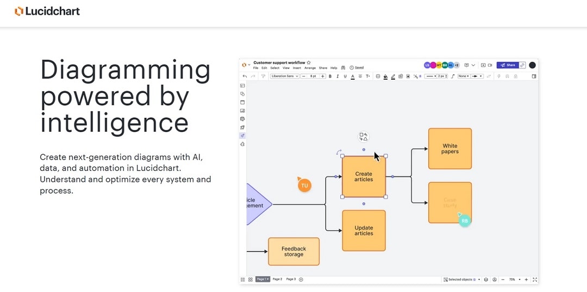Switch to Page 3 tab

(x=291, y=280)
